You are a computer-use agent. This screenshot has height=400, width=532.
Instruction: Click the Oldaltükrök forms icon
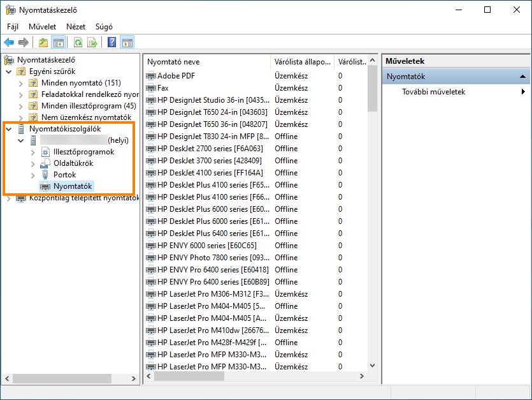(x=45, y=163)
